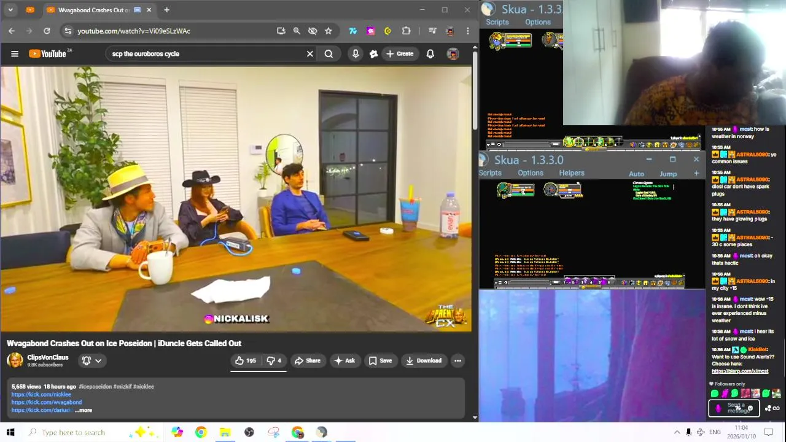This screenshot has width=786, height=442.
Task: Reload the YouTube page
Action: click(x=47, y=31)
